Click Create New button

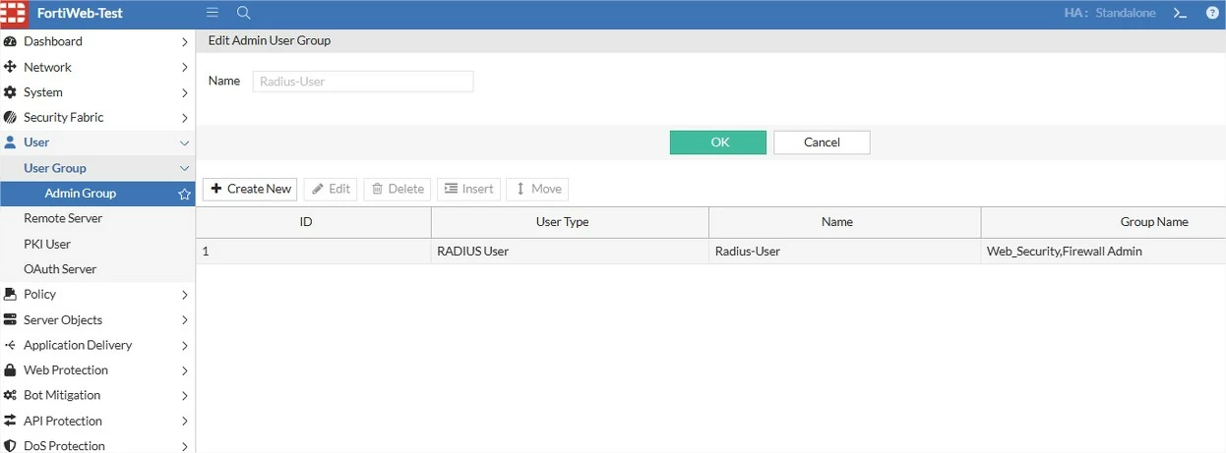pos(251,189)
